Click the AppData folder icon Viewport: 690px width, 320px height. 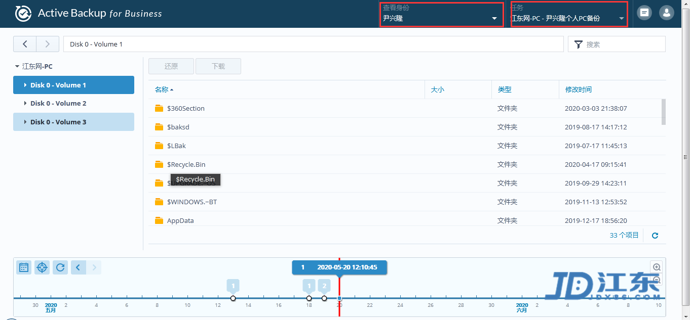click(x=159, y=220)
